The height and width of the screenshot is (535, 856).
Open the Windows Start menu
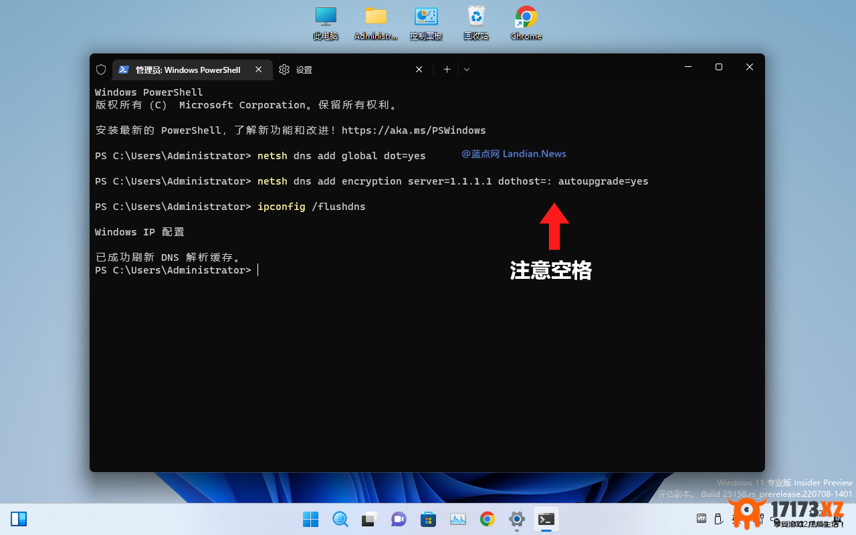[x=311, y=519]
